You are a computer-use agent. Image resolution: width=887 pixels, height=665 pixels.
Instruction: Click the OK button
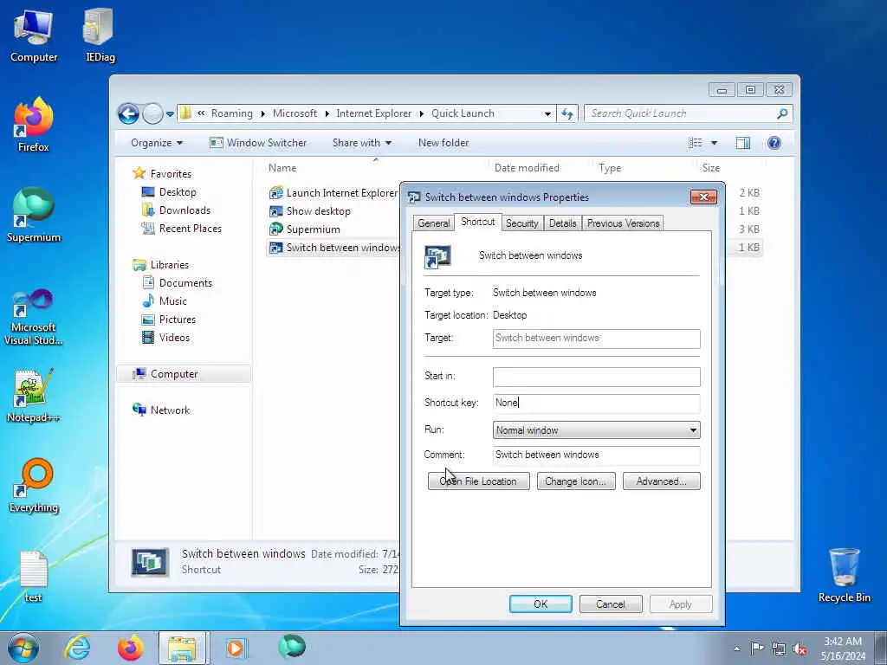[x=541, y=604]
